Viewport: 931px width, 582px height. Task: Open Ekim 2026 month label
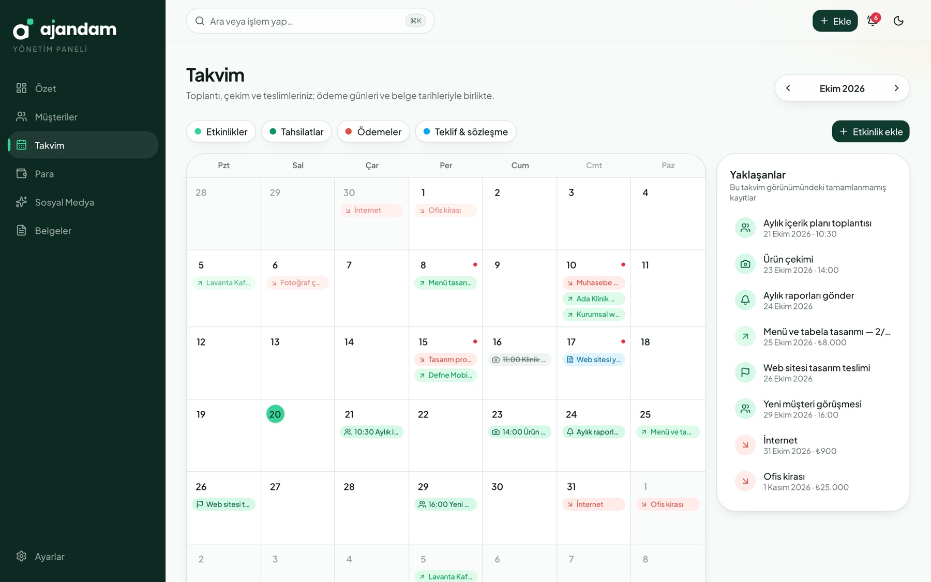tap(842, 88)
